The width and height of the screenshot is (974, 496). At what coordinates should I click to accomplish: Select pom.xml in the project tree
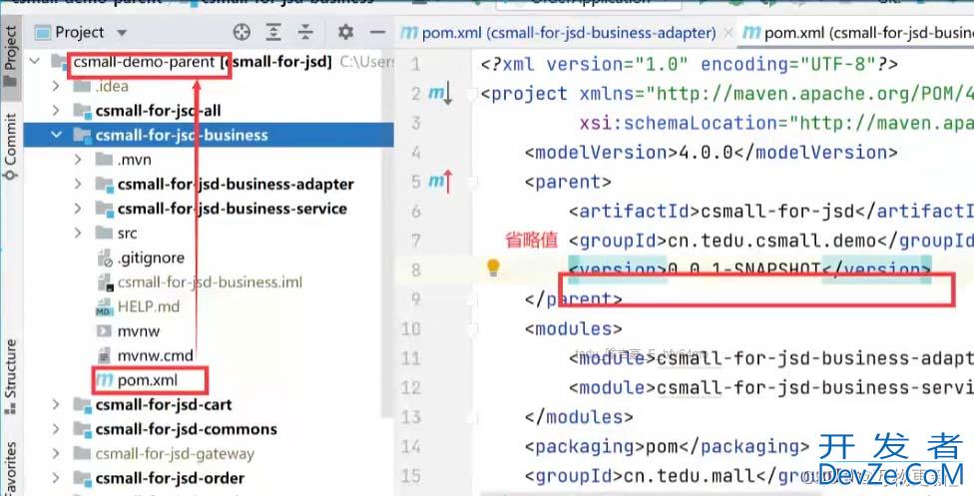(209, 380)
